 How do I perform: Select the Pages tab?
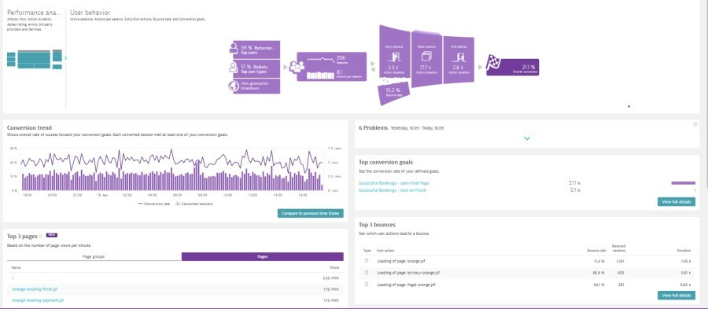point(262,256)
